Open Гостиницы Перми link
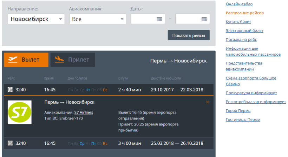288x157 pixels. (x=243, y=120)
